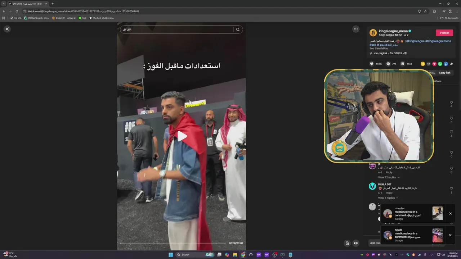Open the Dashboard / Stre... bookmark
461x259 pixels.
[x=36, y=18]
